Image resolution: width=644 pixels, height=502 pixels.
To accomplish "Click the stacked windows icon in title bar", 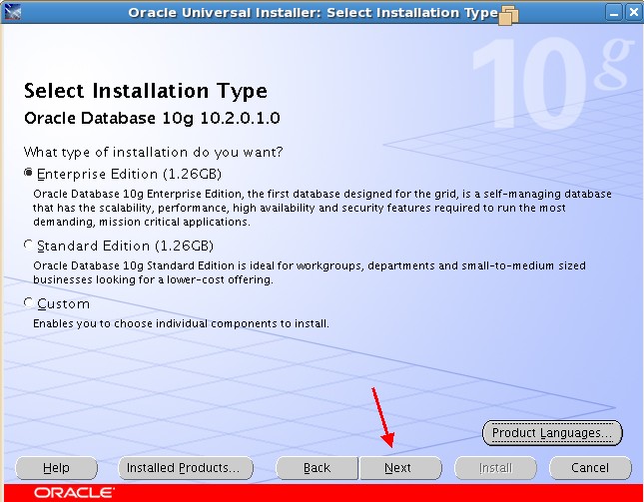I will click(508, 15).
